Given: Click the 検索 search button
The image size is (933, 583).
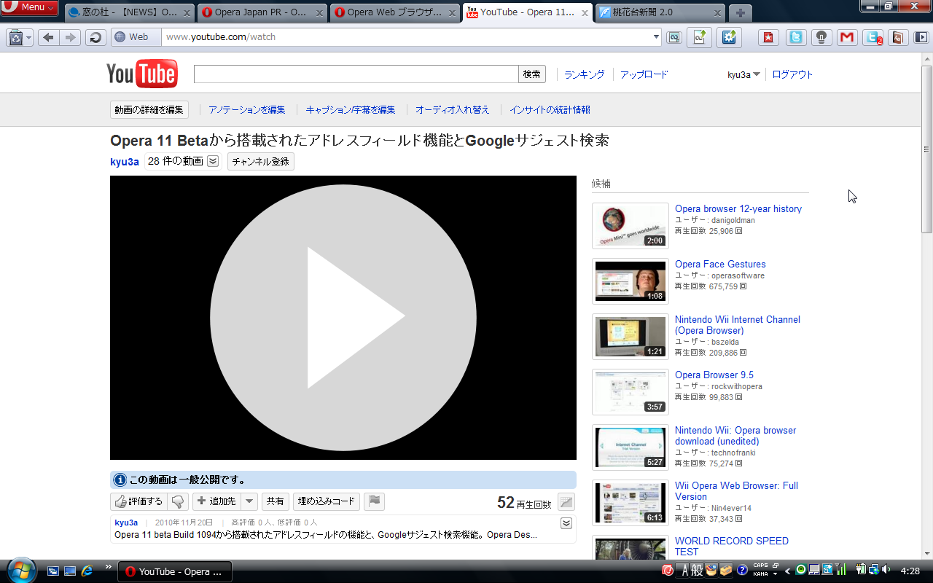Looking at the screenshot, I should click(532, 74).
